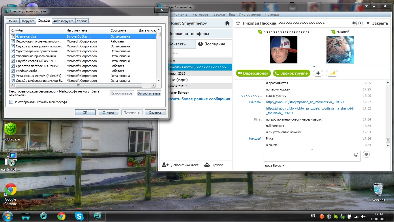Uncheck the Windows Audio service checkbox

(13, 71)
